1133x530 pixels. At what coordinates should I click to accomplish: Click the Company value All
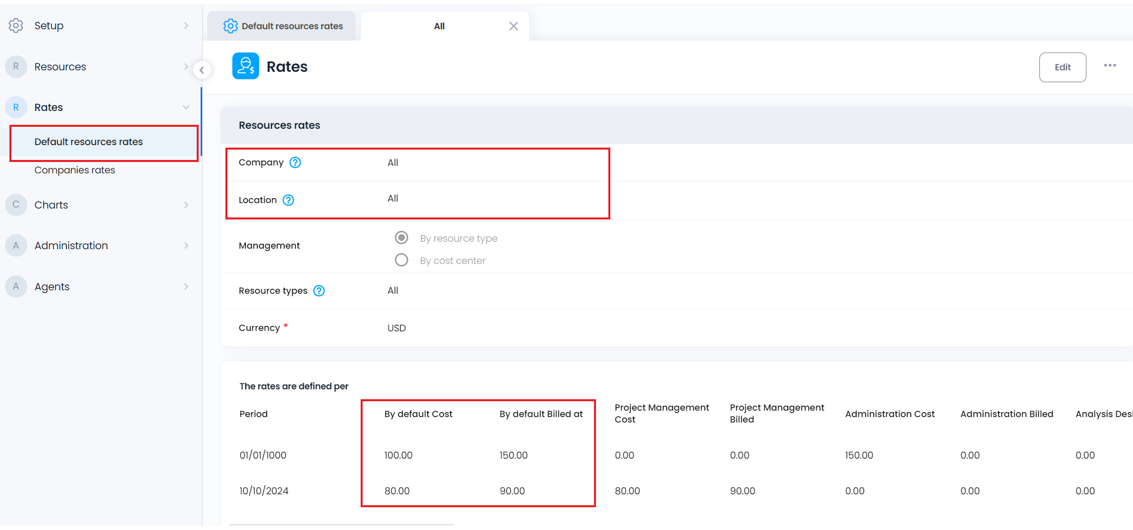[x=393, y=162]
